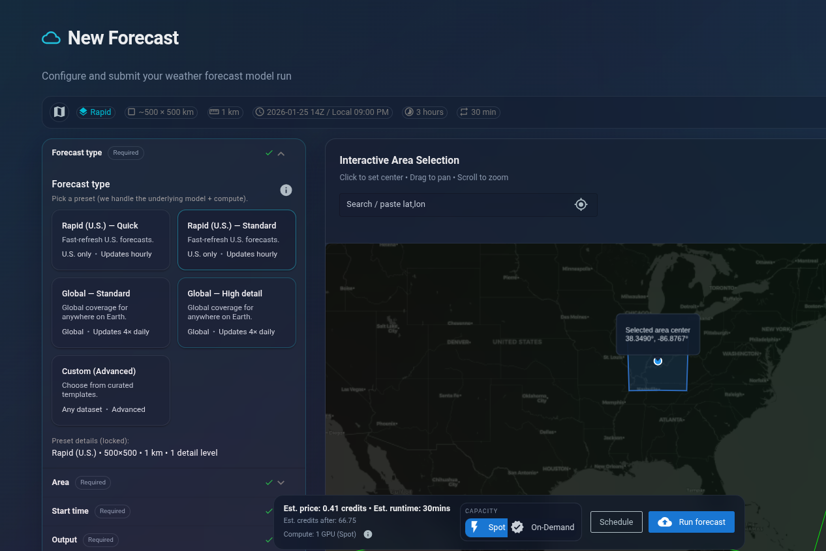Click the locate-me crosshair icon
The width and height of the screenshot is (826, 551).
click(x=581, y=204)
